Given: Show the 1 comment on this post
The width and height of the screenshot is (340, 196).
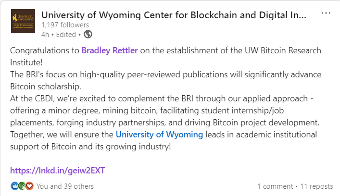Looking at the screenshot, I should 275,186.
